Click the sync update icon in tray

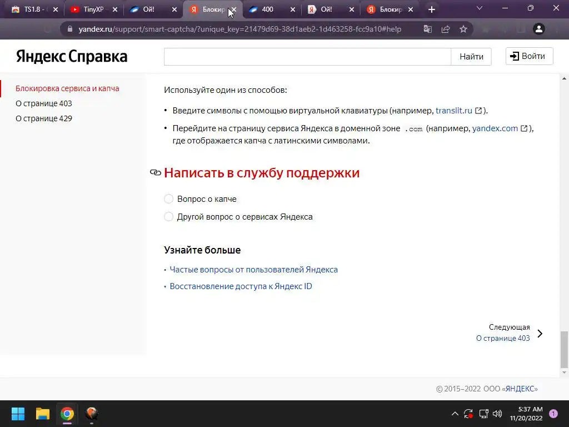pos(468,414)
